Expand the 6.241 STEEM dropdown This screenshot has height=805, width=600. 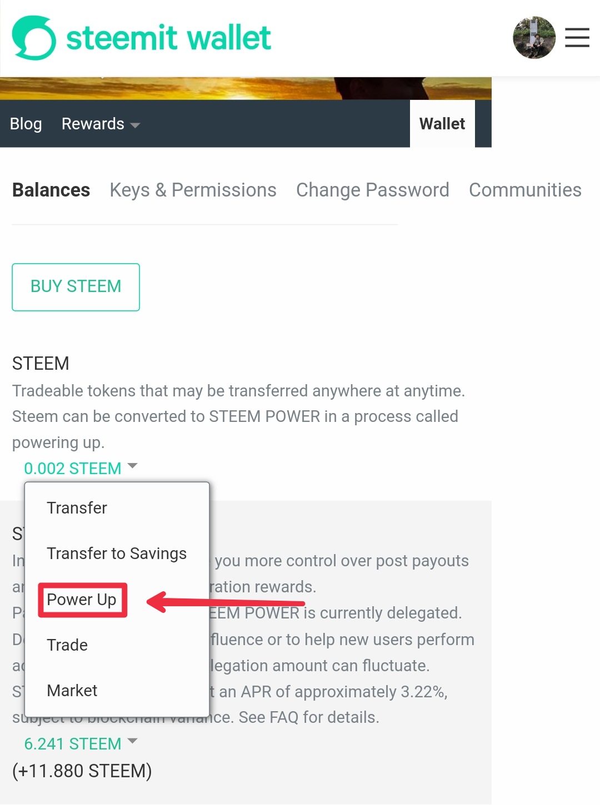point(80,743)
